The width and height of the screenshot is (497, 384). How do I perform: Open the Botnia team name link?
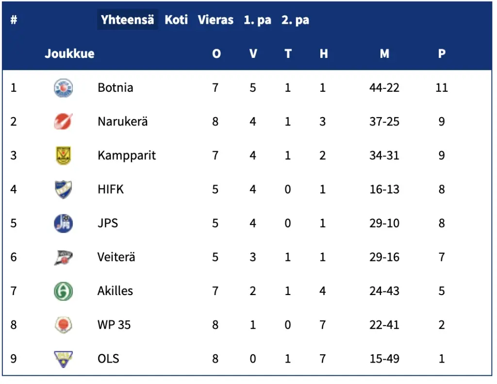(116, 88)
